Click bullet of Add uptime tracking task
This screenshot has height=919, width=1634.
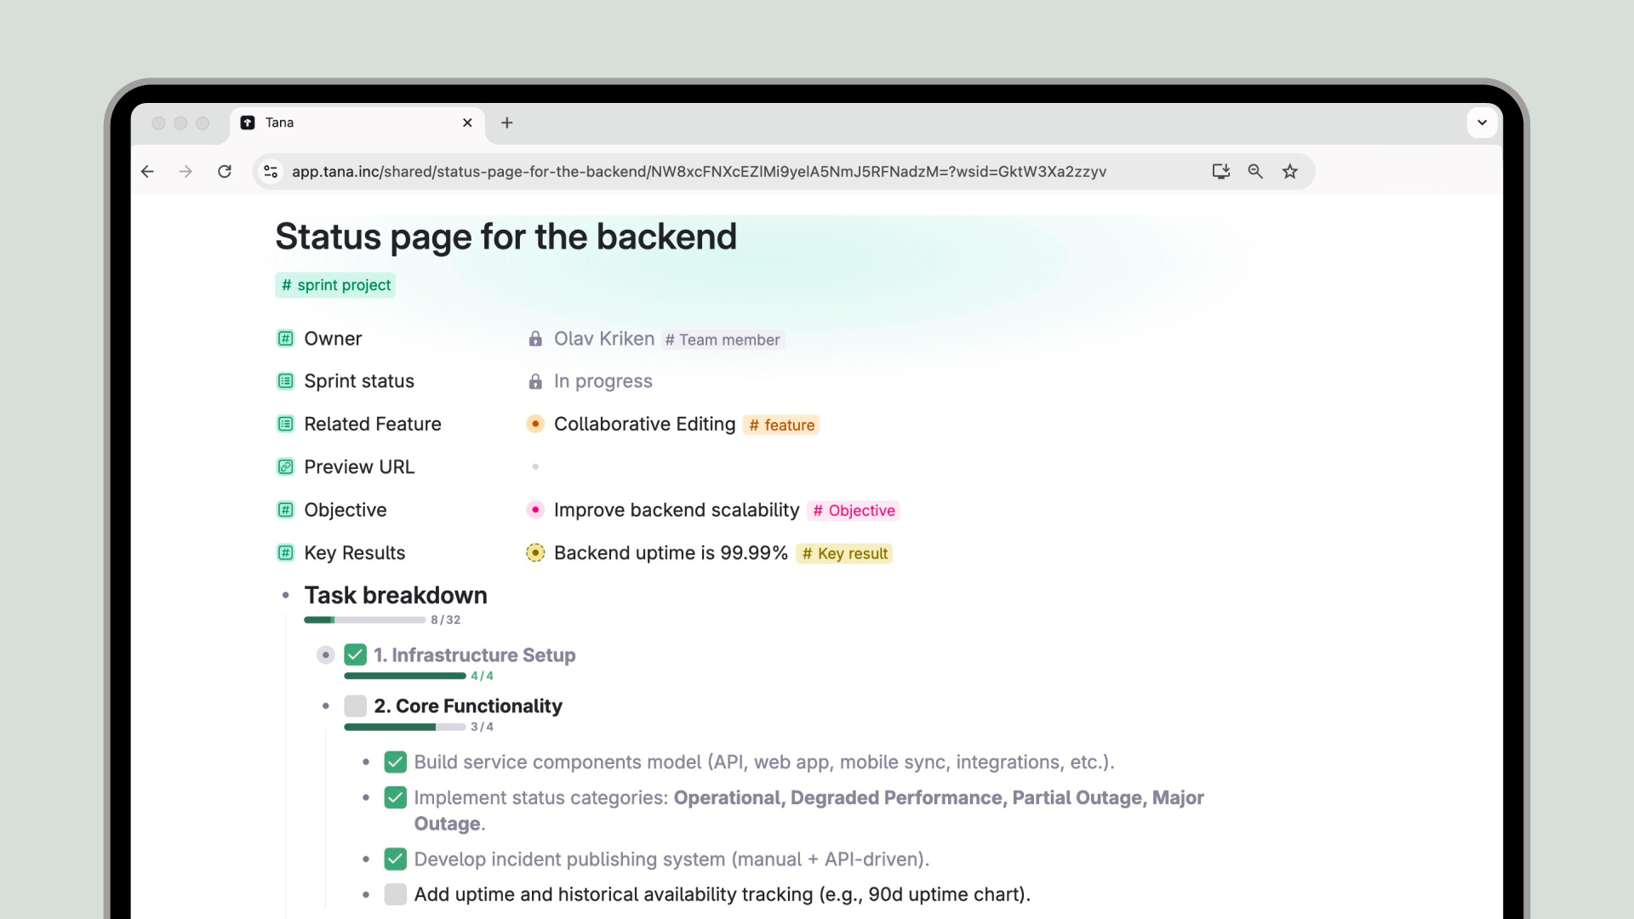point(366,894)
